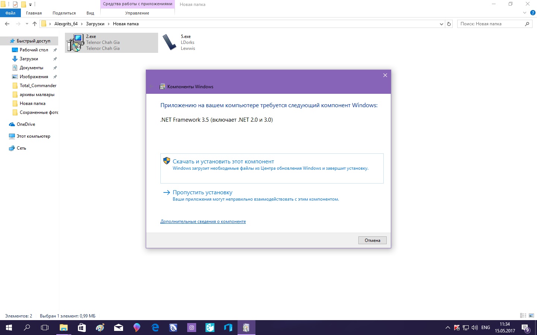Click the Загрузки breadcrumb
Screen dimensions: 537x335
coord(95,24)
